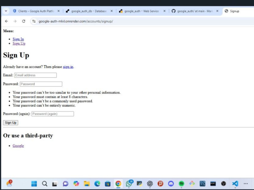View site information icon in address bar
This screenshot has width=254, height=190.
click(34, 21)
